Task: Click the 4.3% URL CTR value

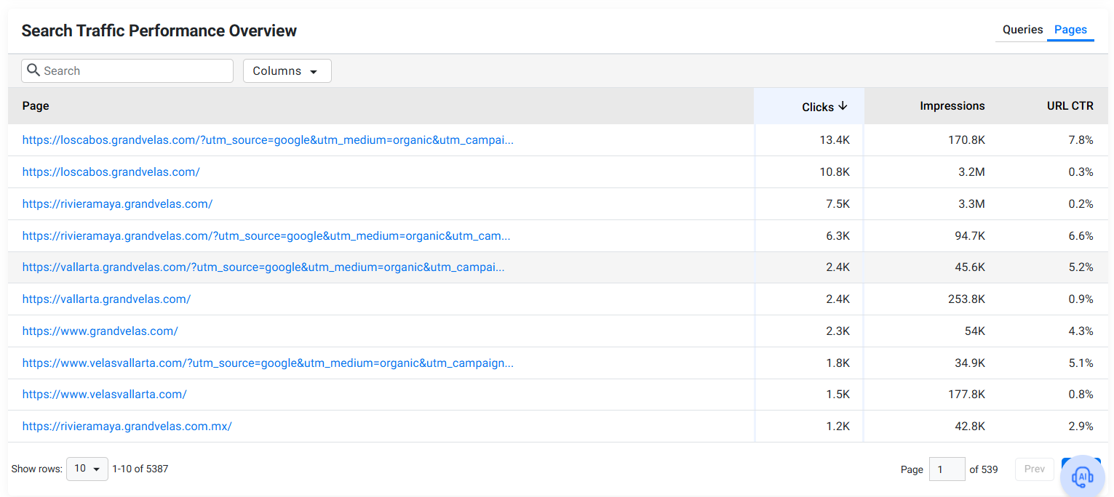Action: [x=1081, y=331]
